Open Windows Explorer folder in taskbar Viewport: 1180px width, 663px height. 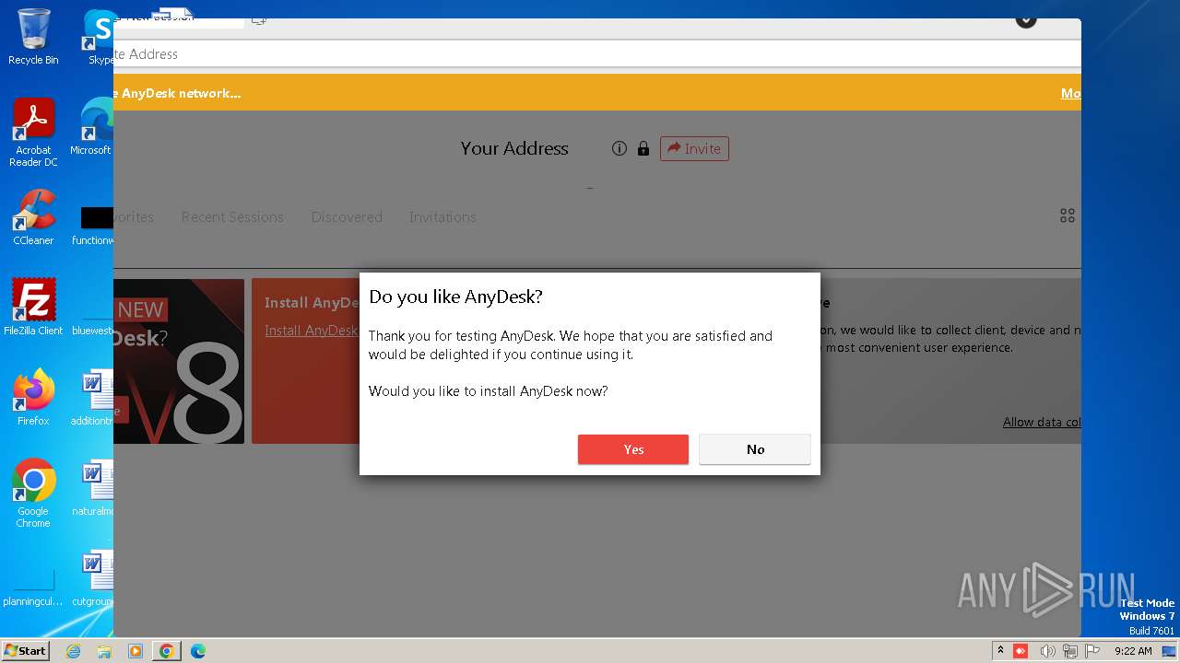[104, 651]
